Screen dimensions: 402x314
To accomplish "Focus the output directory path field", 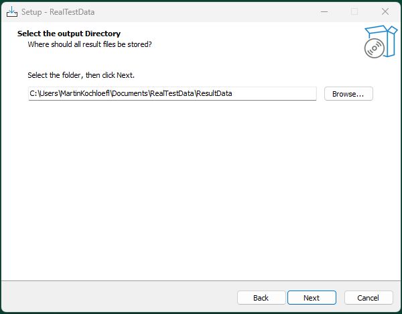I will tap(172, 93).
